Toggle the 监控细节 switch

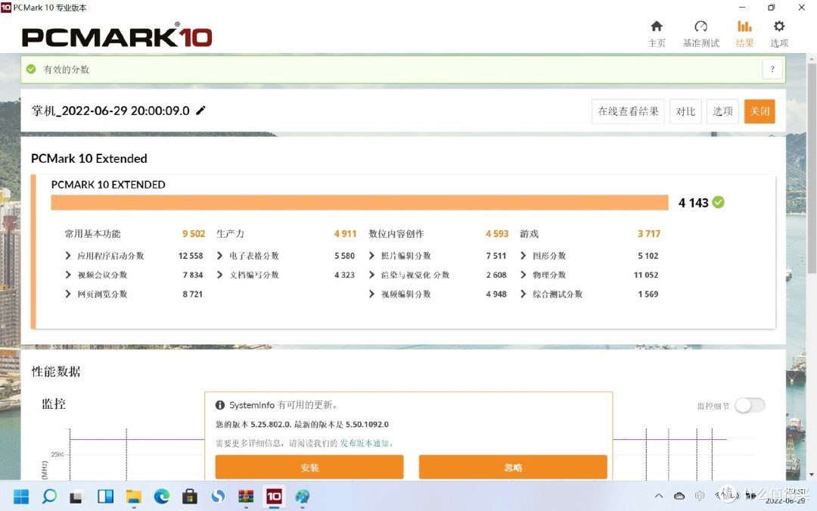pos(750,405)
